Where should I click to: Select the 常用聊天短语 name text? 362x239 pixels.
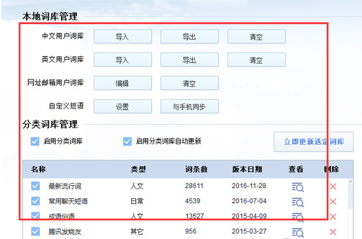(68, 201)
